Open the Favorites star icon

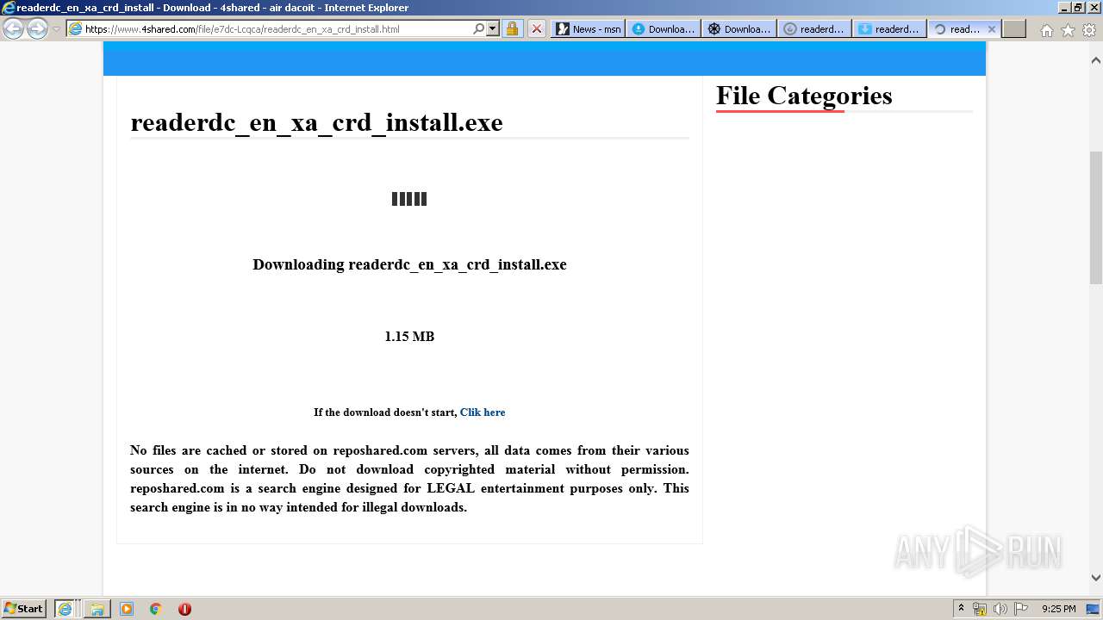pos(1068,29)
